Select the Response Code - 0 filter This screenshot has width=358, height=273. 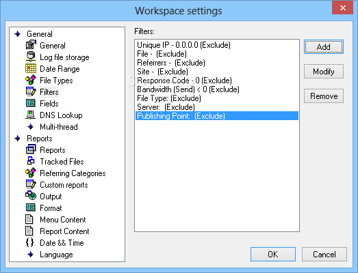tap(217, 81)
